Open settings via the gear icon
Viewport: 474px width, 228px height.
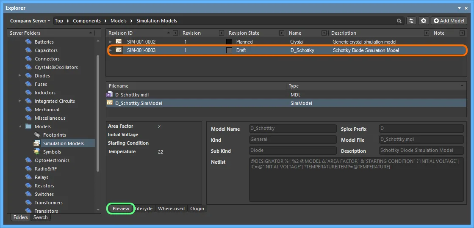click(424, 21)
